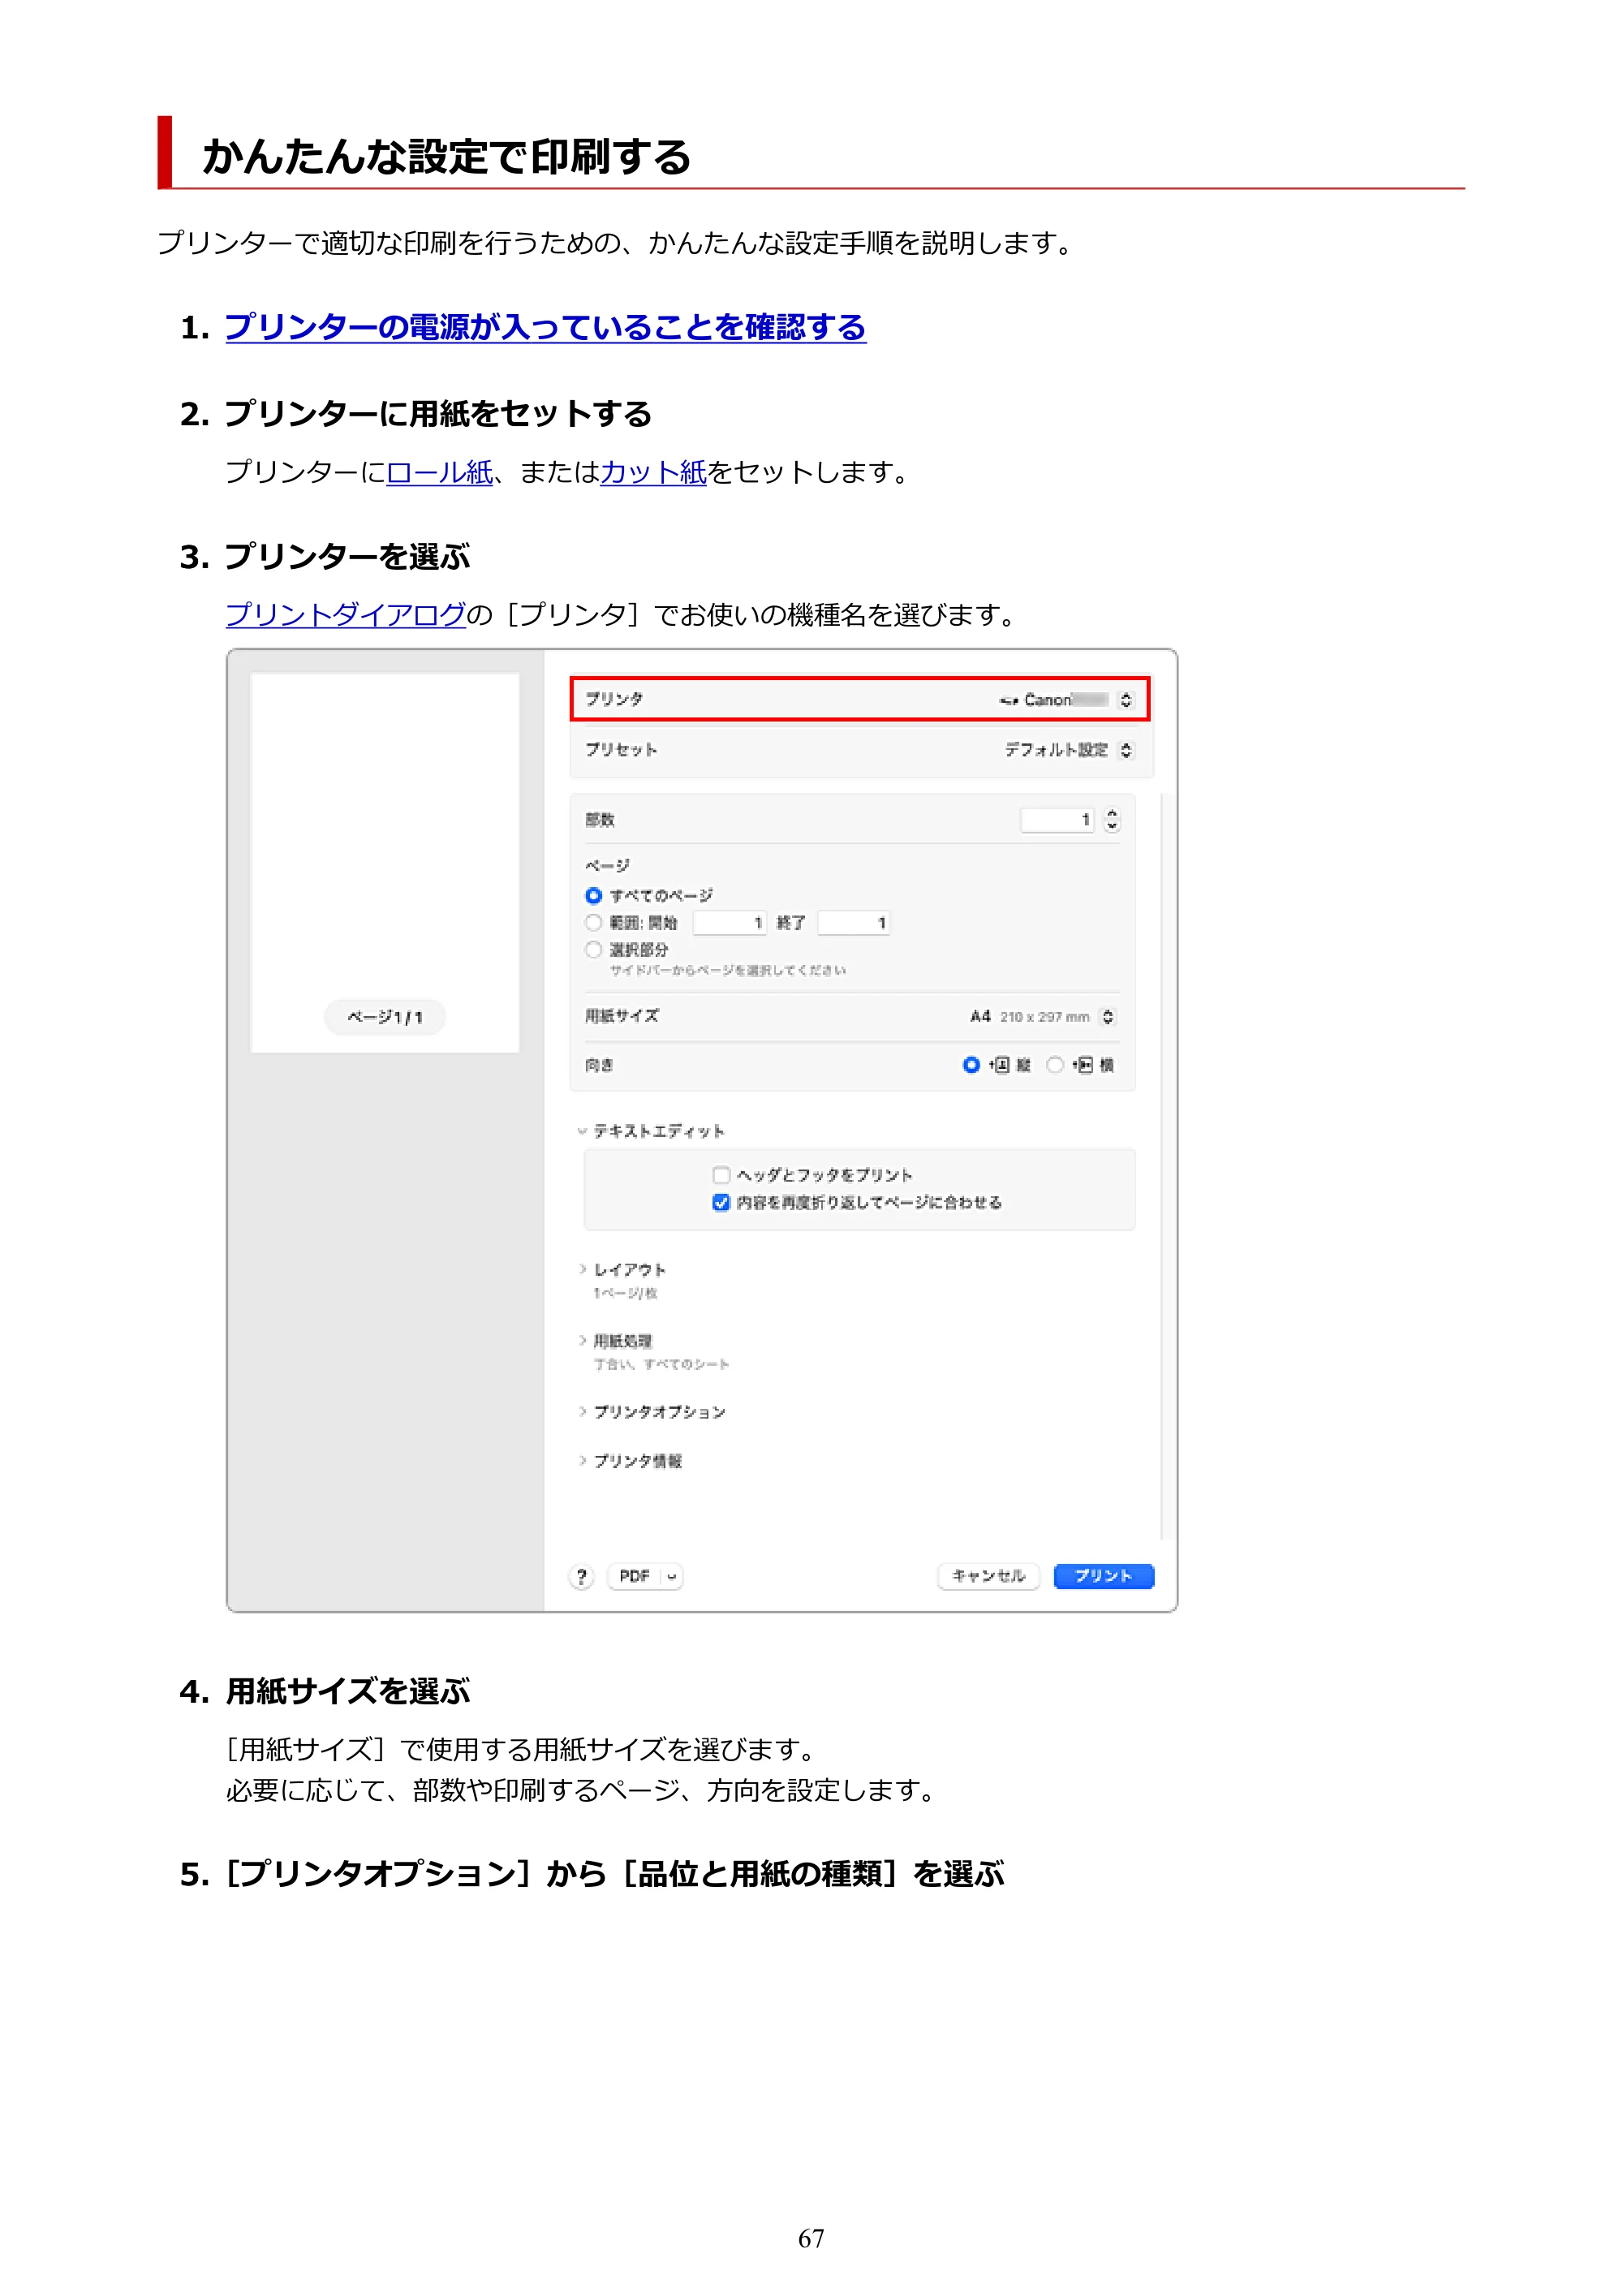This screenshot has height=2296, width=1623.
Task: Select the 選択部分 radio button
Action: [593, 949]
